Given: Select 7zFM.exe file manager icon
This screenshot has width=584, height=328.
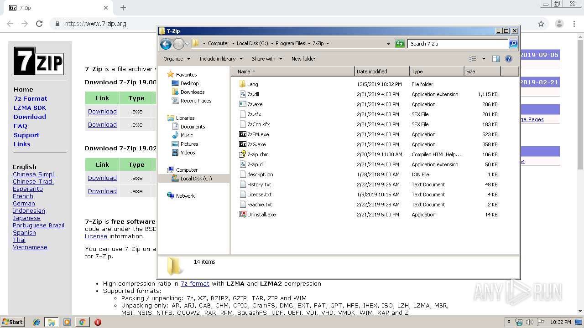Looking at the screenshot, I should click(242, 134).
